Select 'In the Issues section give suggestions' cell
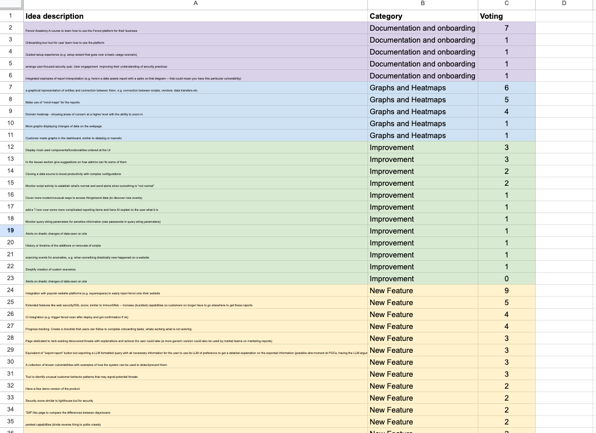This screenshot has width=596, height=433. (x=196, y=159)
